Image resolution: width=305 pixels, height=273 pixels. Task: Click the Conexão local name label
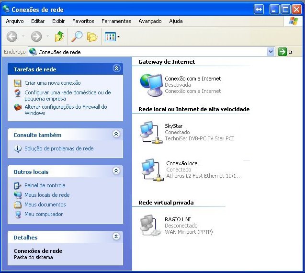[182, 163]
